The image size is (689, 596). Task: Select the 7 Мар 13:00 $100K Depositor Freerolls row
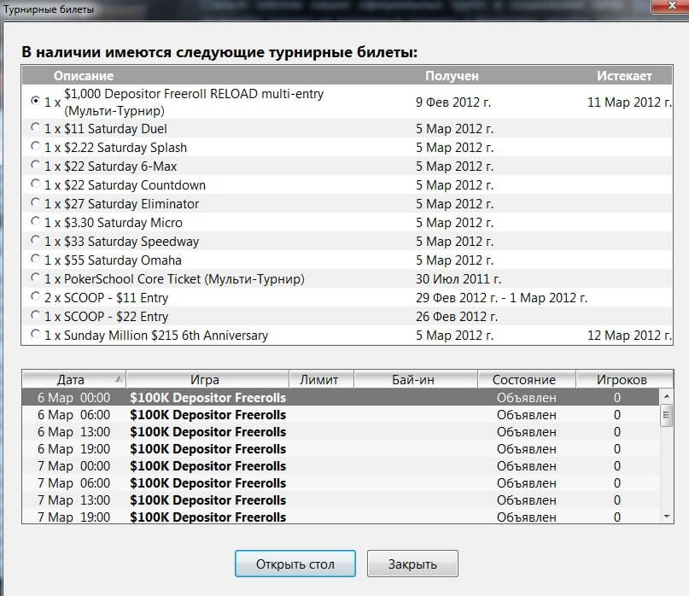[x=341, y=500]
